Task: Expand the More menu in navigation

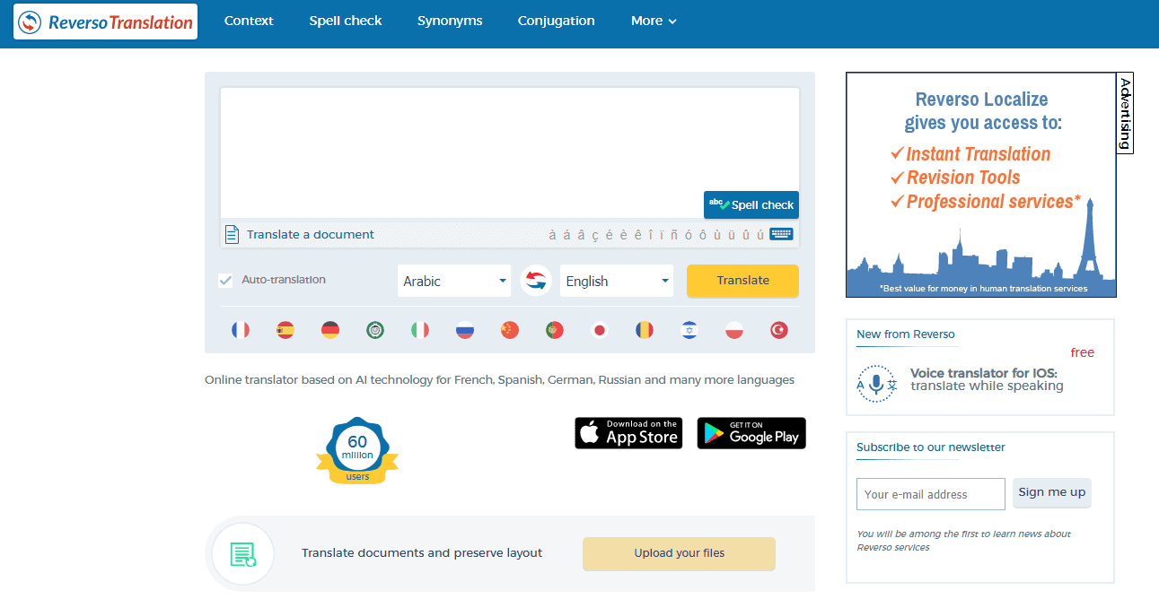Action: (x=654, y=21)
